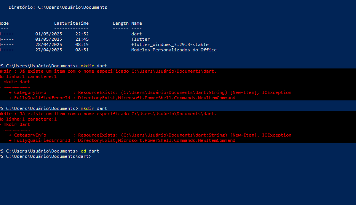Click the second 'mkdir dart' prompt command

coord(94,108)
